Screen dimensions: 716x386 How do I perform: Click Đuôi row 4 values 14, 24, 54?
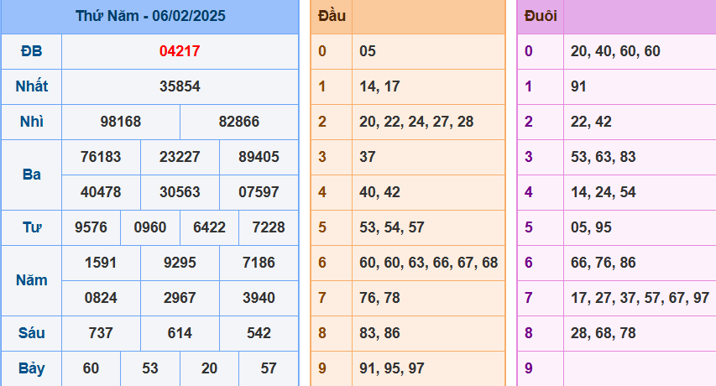point(604,192)
